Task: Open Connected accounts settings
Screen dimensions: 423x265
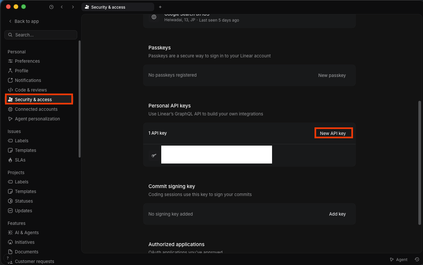Action: pyautogui.click(x=36, y=109)
